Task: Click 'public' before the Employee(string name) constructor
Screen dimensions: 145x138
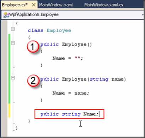Action: click(x=50, y=79)
